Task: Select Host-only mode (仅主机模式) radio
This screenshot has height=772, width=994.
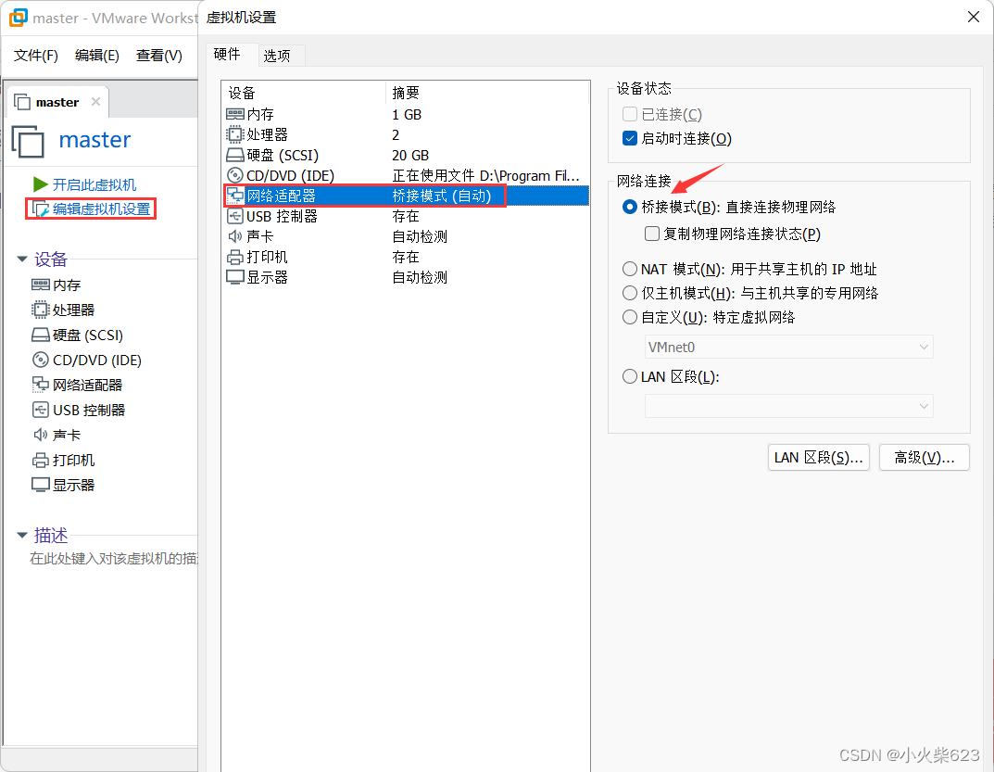Action: pos(630,293)
